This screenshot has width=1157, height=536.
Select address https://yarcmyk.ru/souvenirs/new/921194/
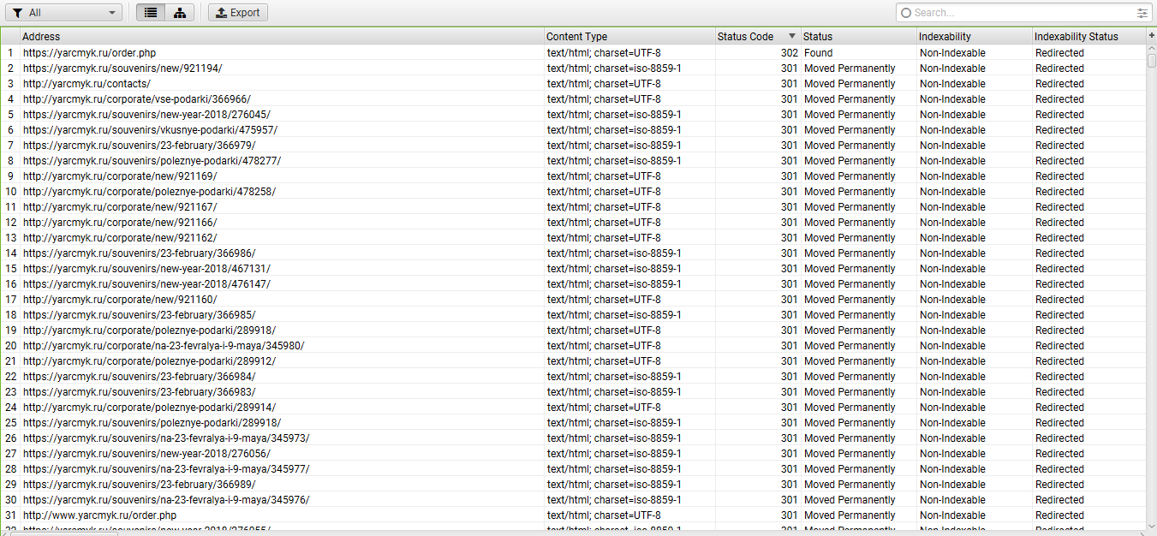[x=122, y=68]
